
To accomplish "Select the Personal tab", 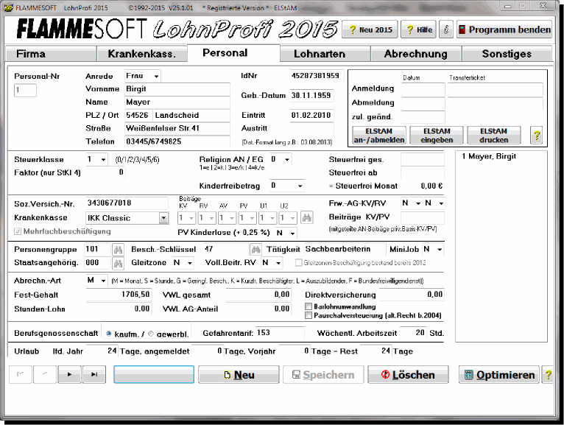I will 234,53.
